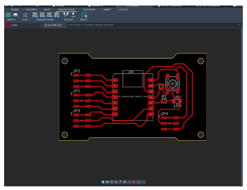Viewport: 247px width, 190px height.
Task: Click the zoom out magnifier icon
Action: (x=116, y=182)
